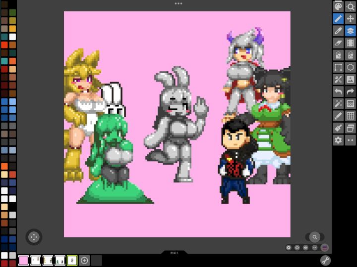This screenshot has height=267, width=357.
Task: Select the second bucket color-replace tool
Action: [350, 55]
